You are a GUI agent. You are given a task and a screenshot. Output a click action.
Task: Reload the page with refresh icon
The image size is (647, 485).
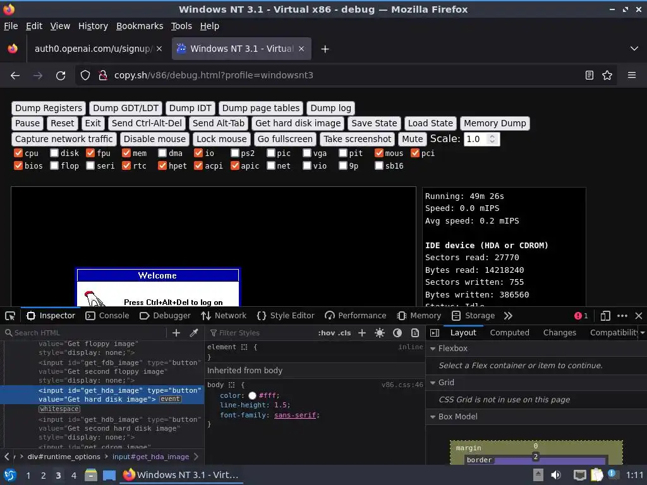point(61,76)
